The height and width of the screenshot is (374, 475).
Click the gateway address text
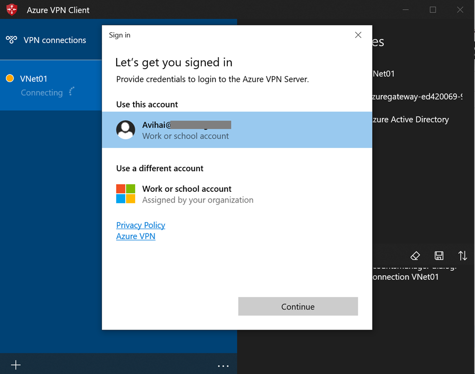point(417,96)
